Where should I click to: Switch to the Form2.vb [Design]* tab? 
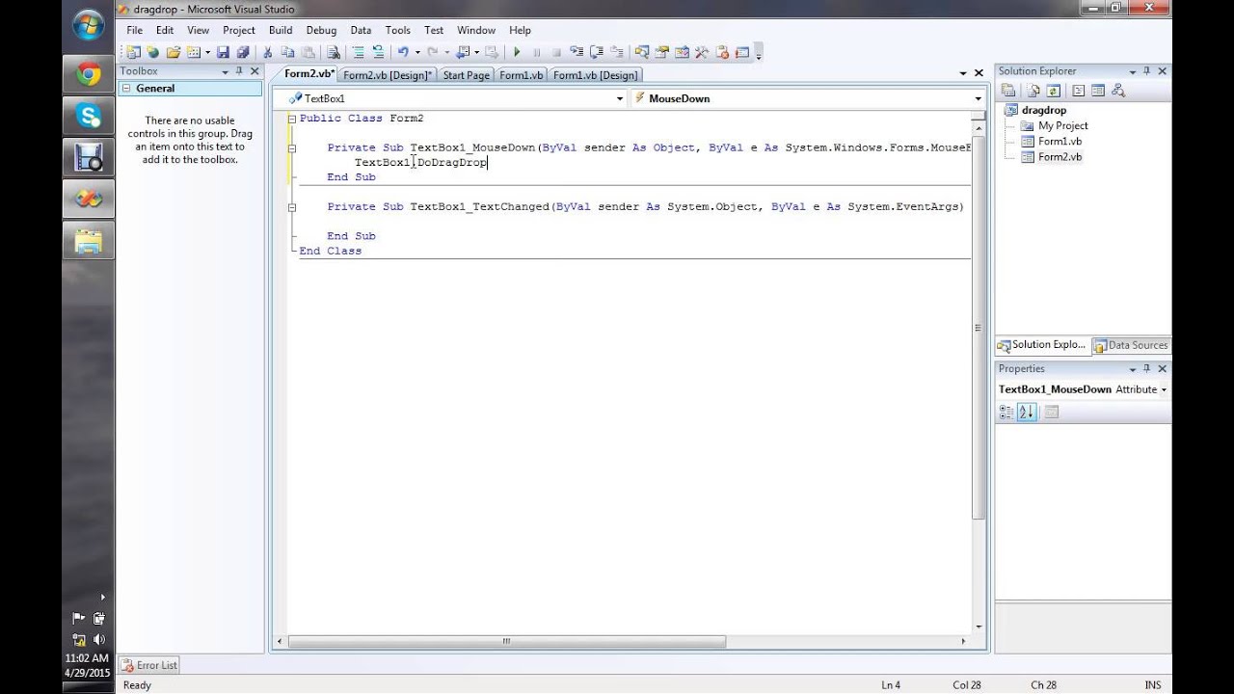click(388, 75)
